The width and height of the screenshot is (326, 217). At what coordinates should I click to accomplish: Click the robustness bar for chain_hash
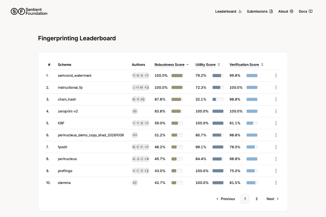coord(177,99)
